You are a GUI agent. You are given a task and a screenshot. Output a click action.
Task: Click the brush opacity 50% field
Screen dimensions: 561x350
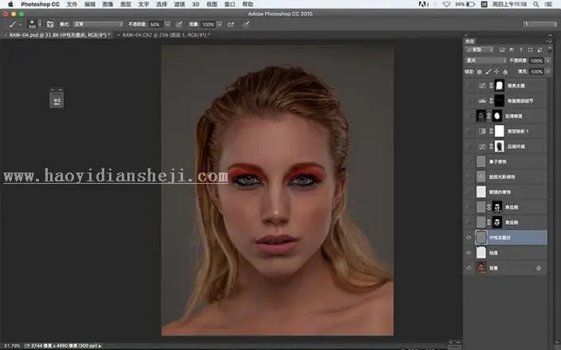tap(156, 25)
